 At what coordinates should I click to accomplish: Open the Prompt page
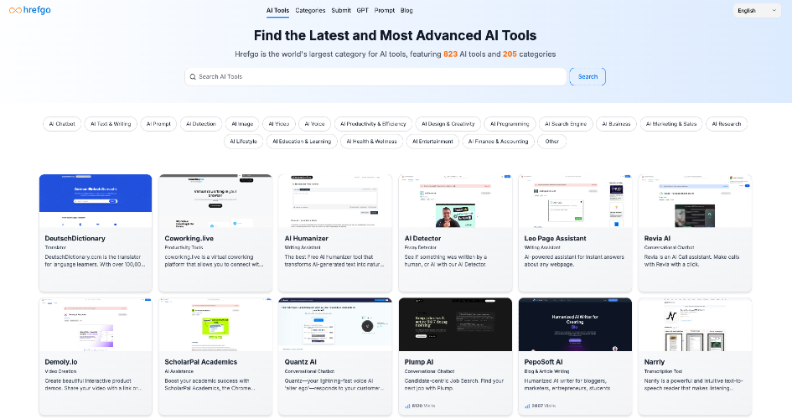point(385,10)
